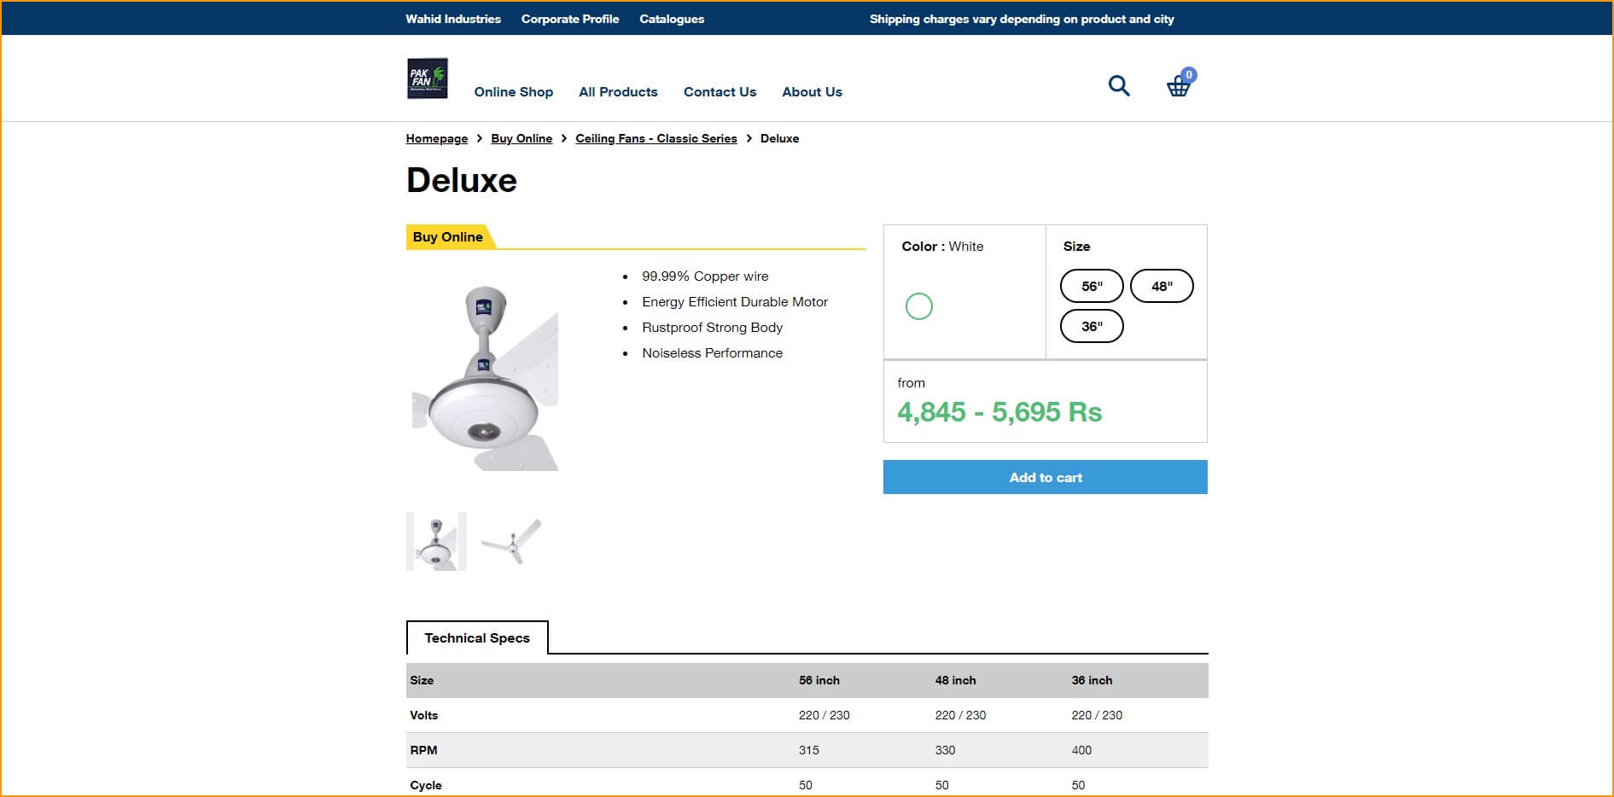Viewport: 1614px width, 797px height.
Task: Open the All Products menu
Action: [618, 92]
